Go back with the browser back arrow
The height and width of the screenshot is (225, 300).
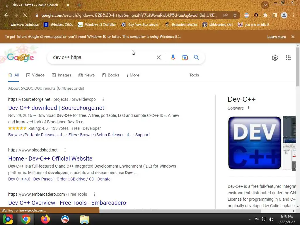pos(6,15)
